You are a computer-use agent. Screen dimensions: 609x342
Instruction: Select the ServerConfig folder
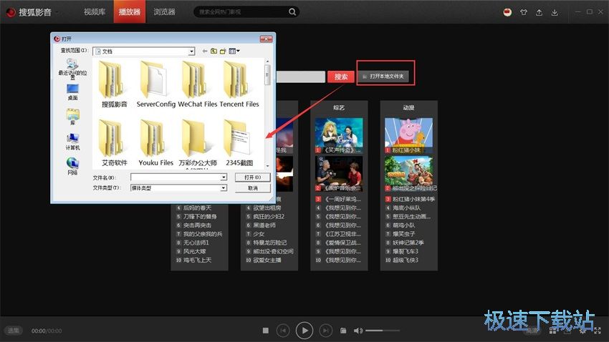tap(155, 84)
